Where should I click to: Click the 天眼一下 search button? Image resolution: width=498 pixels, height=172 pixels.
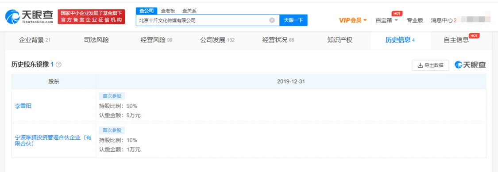point(293,20)
